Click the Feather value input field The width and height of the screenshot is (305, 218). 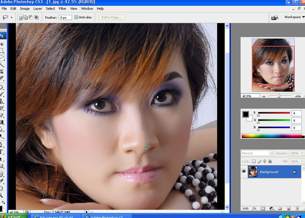click(65, 18)
